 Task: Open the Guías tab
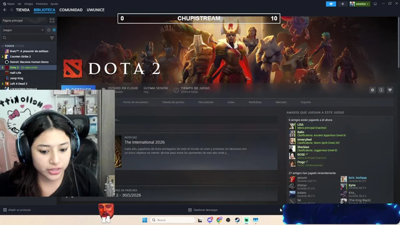[x=231, y=102]
